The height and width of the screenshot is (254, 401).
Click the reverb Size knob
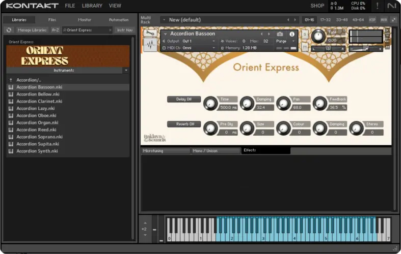(x=247, y=129)
